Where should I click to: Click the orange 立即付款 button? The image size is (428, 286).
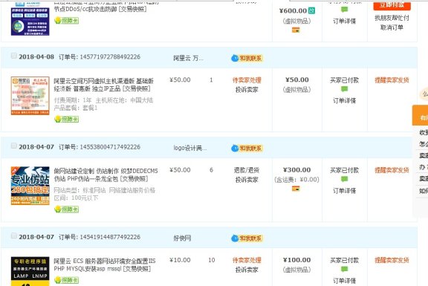(392, 5)
